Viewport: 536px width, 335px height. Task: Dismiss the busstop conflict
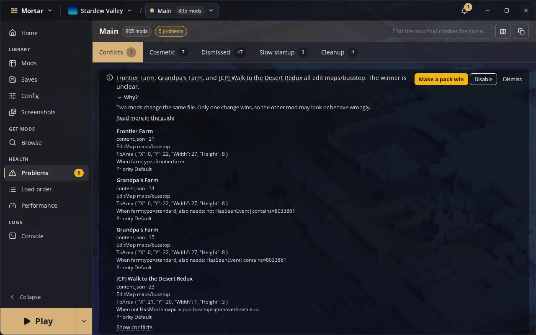[512, 79]
